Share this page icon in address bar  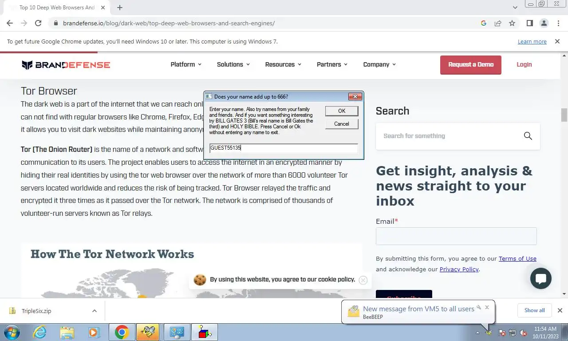[x=498, y=23]
